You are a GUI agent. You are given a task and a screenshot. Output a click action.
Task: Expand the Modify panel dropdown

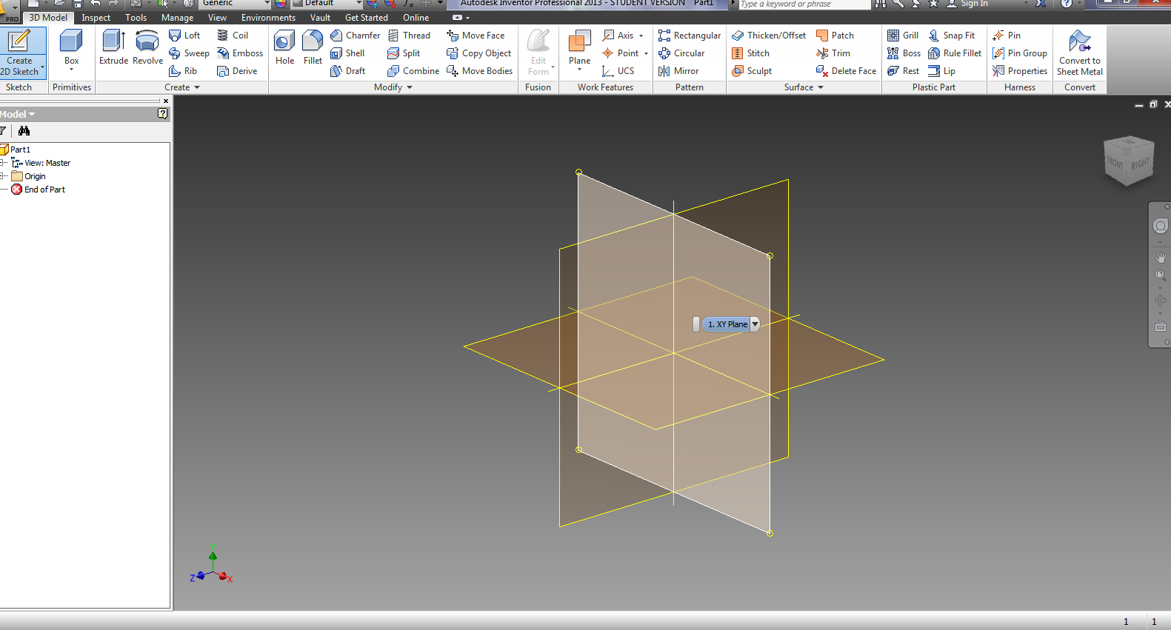point(393,87)
